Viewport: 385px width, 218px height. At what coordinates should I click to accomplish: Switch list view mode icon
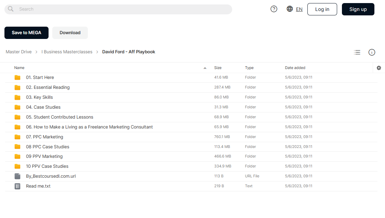coord(357,52)
